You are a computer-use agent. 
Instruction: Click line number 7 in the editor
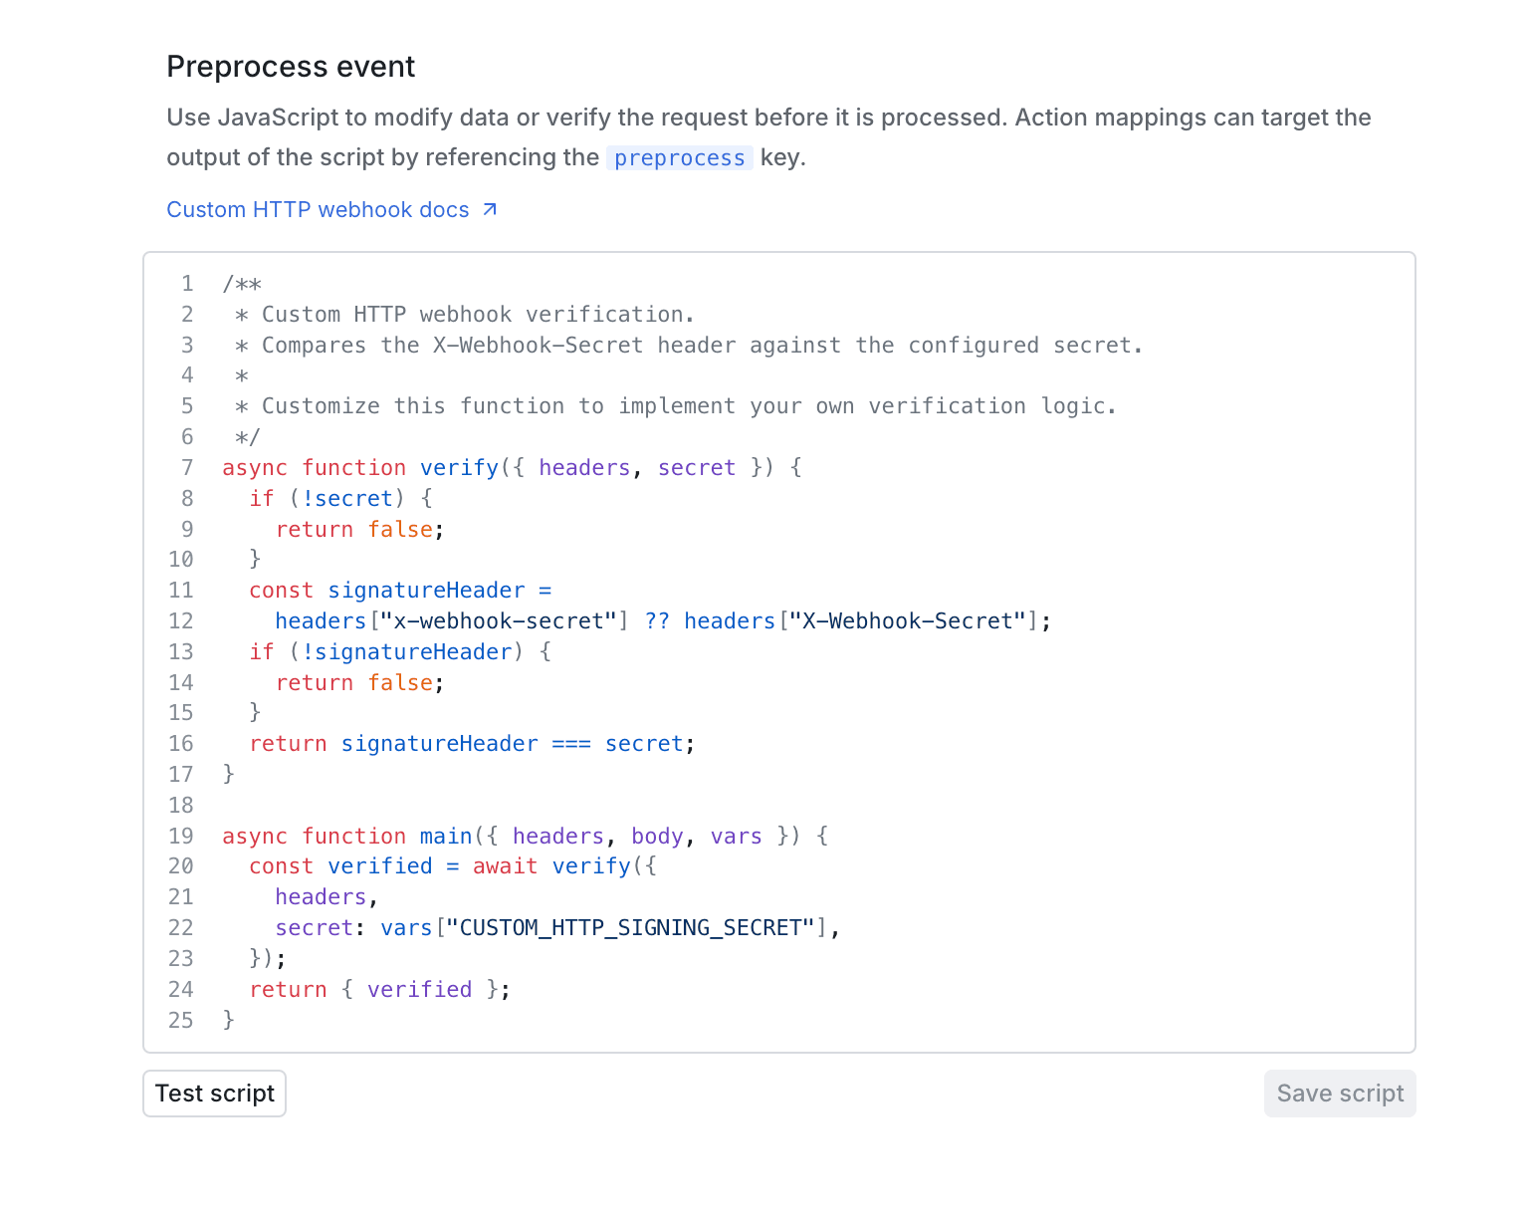click(x=186, y=467)
